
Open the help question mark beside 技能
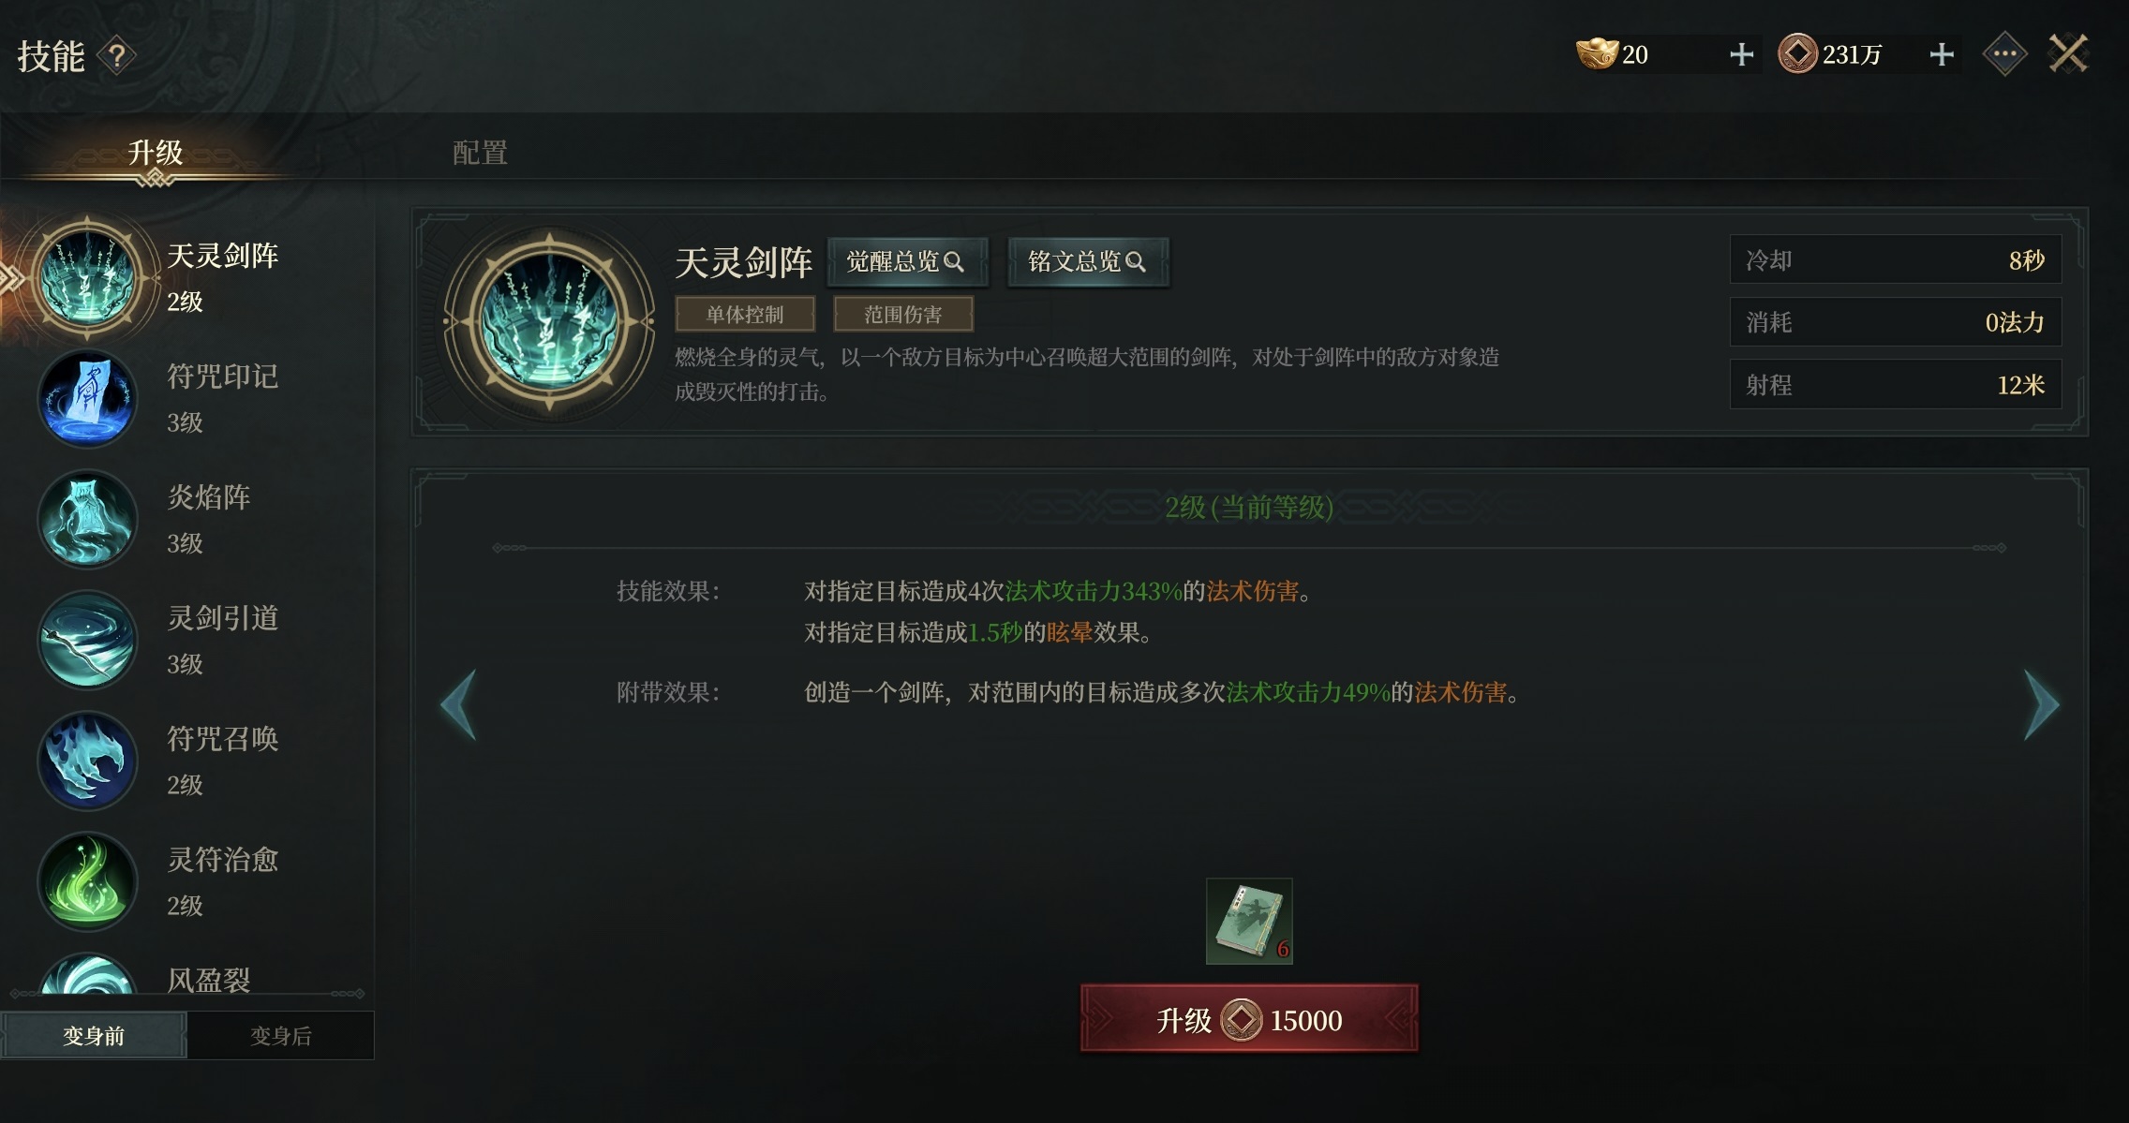pyautogui.click(x=117, y=56)
